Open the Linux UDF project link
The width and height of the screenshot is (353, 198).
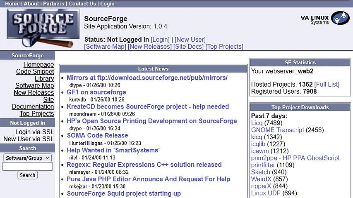(266, 193)
